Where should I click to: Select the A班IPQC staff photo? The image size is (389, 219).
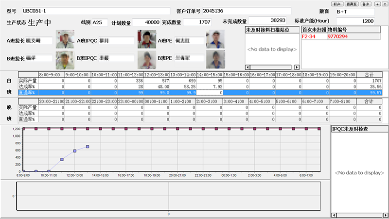(x=146, y=39)
